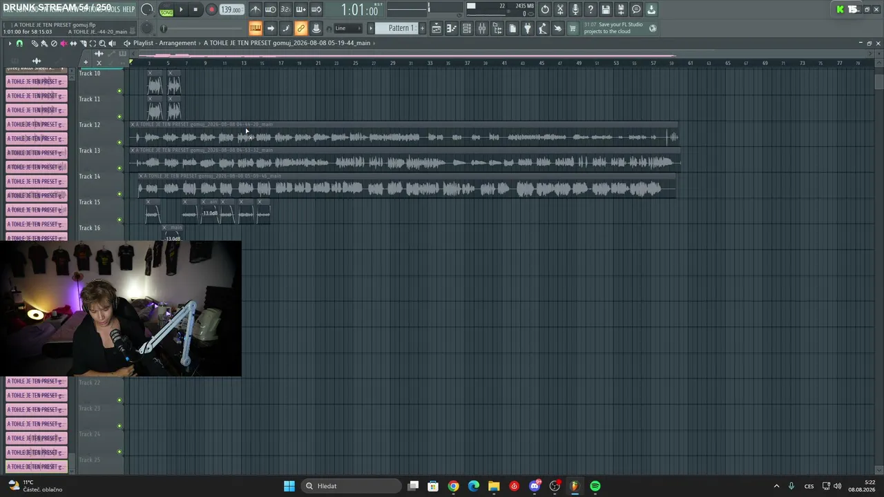Open the Playlist view button
Viewport: 884px width, 497px height.
click(436, 28)
